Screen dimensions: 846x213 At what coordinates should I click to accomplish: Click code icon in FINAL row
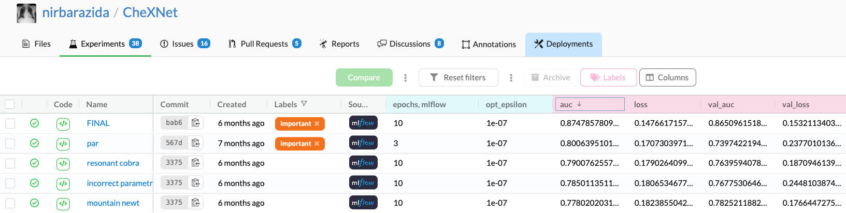[63, 123]
